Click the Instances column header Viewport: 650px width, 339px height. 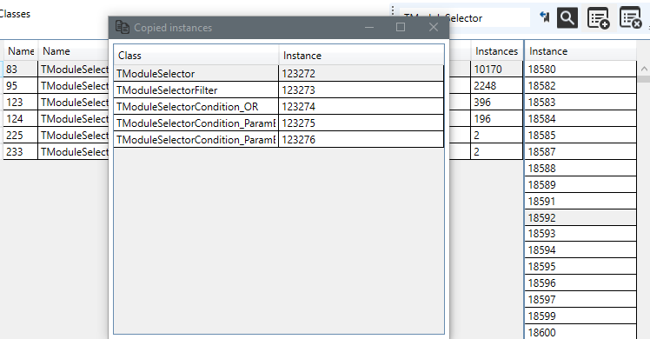click(x=496, y=51)
